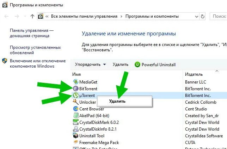Select CrystalDiskMark 6.0.2 in the list
Image resolution: width=227 pixels, height=149 pixels.
tap(99, 122)
